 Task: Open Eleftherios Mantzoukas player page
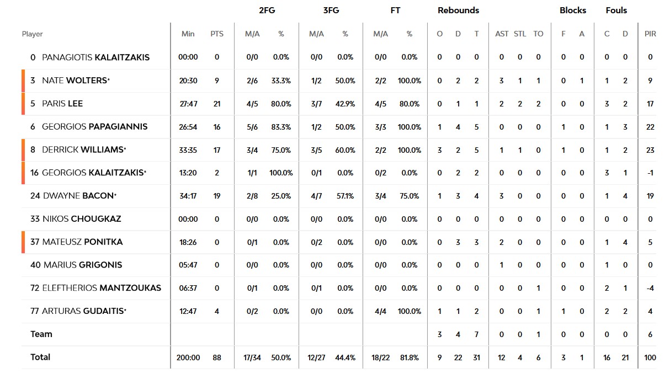pos(102,289)
